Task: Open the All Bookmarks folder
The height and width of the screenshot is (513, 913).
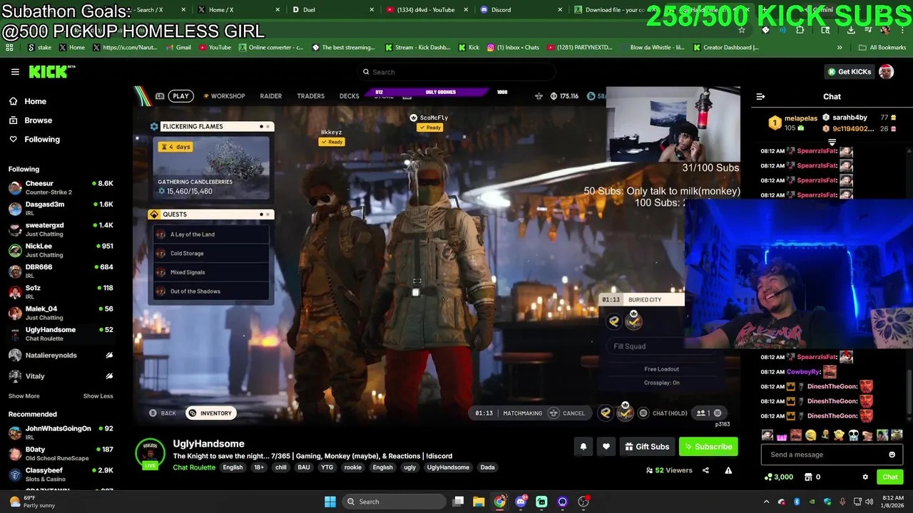Action: [x=882, y=48]
